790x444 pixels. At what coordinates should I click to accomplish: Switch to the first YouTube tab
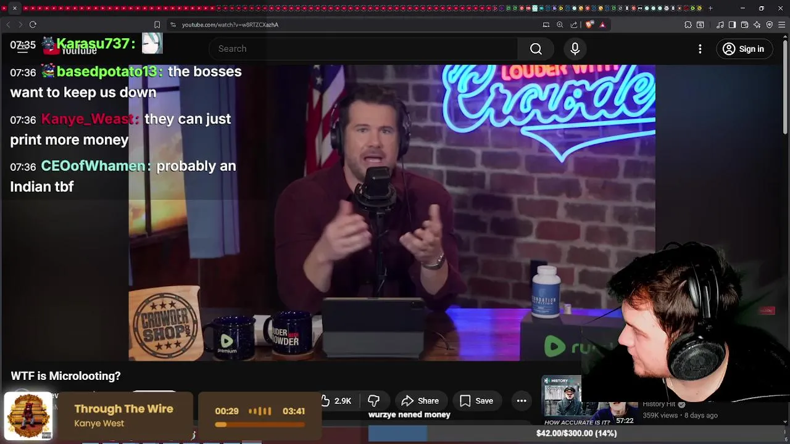coord(6,8)
